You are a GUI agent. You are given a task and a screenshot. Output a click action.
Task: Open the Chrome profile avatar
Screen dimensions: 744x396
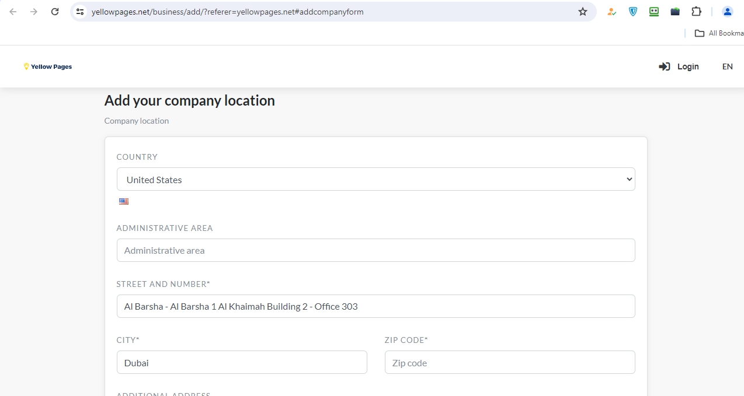point(727,12)
